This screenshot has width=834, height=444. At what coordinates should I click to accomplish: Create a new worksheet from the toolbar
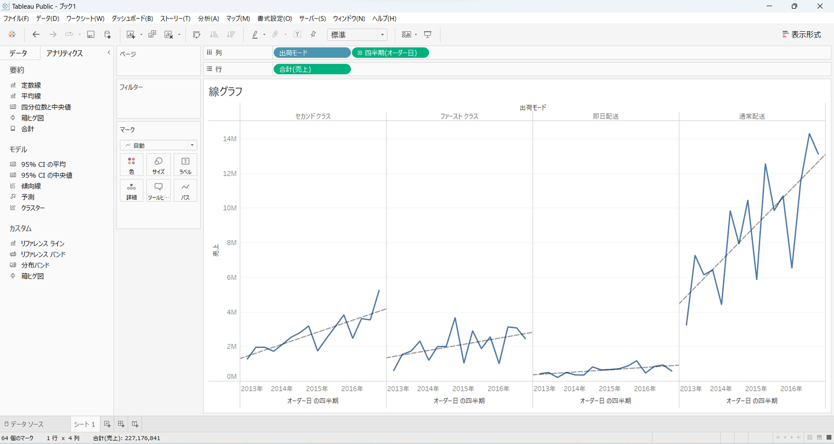[x=130, y=35]
